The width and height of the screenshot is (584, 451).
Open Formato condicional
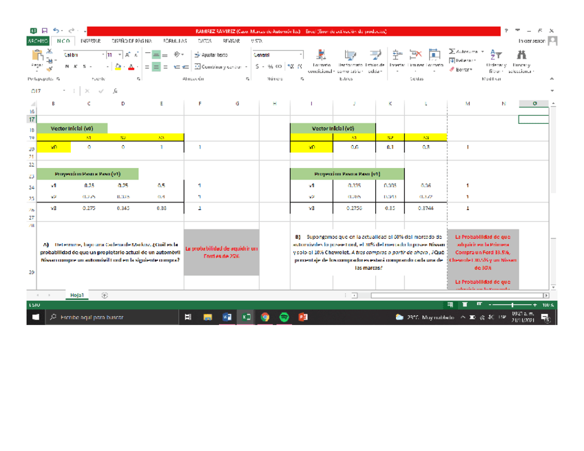pos(322,61)
